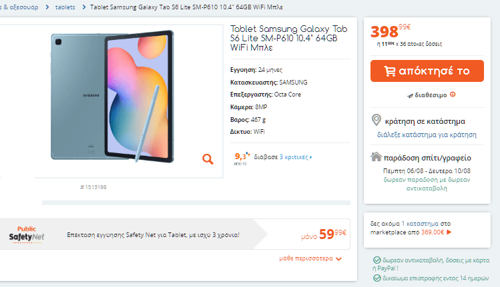Image resolution: width=500 pixels, height=287 pixels.
Task: Select the Safety Net 59,99€ warranty offer
Action: [323, 234]
